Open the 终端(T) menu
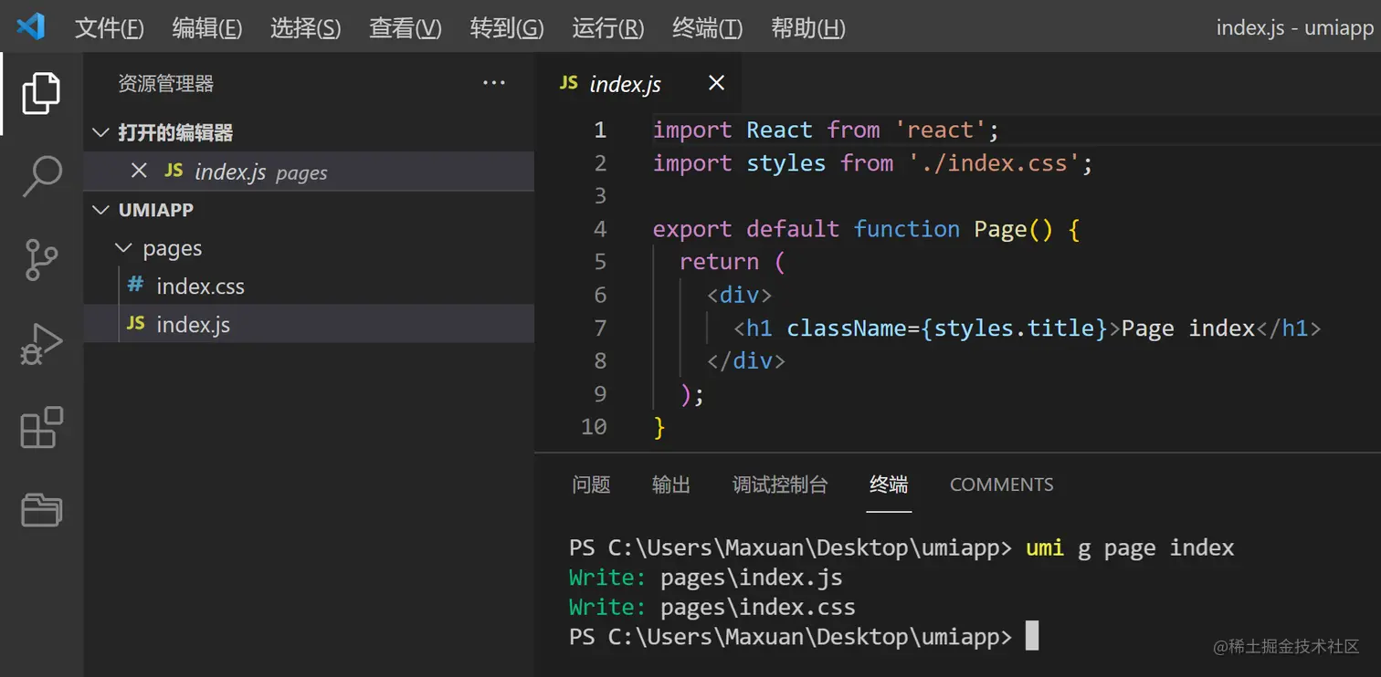 tap(708, 28)
